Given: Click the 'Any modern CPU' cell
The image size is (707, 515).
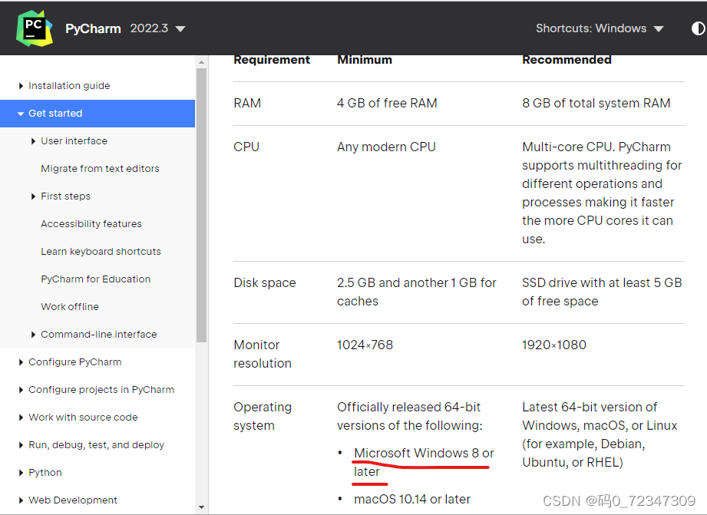Looking at the screenshot, I should tap(386, 147).
